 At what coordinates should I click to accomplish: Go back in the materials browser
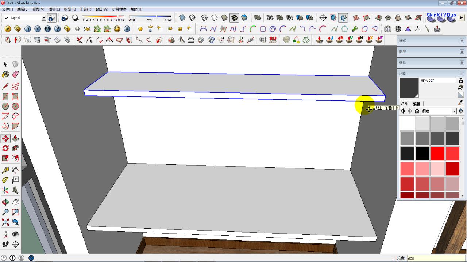(403, 111)
